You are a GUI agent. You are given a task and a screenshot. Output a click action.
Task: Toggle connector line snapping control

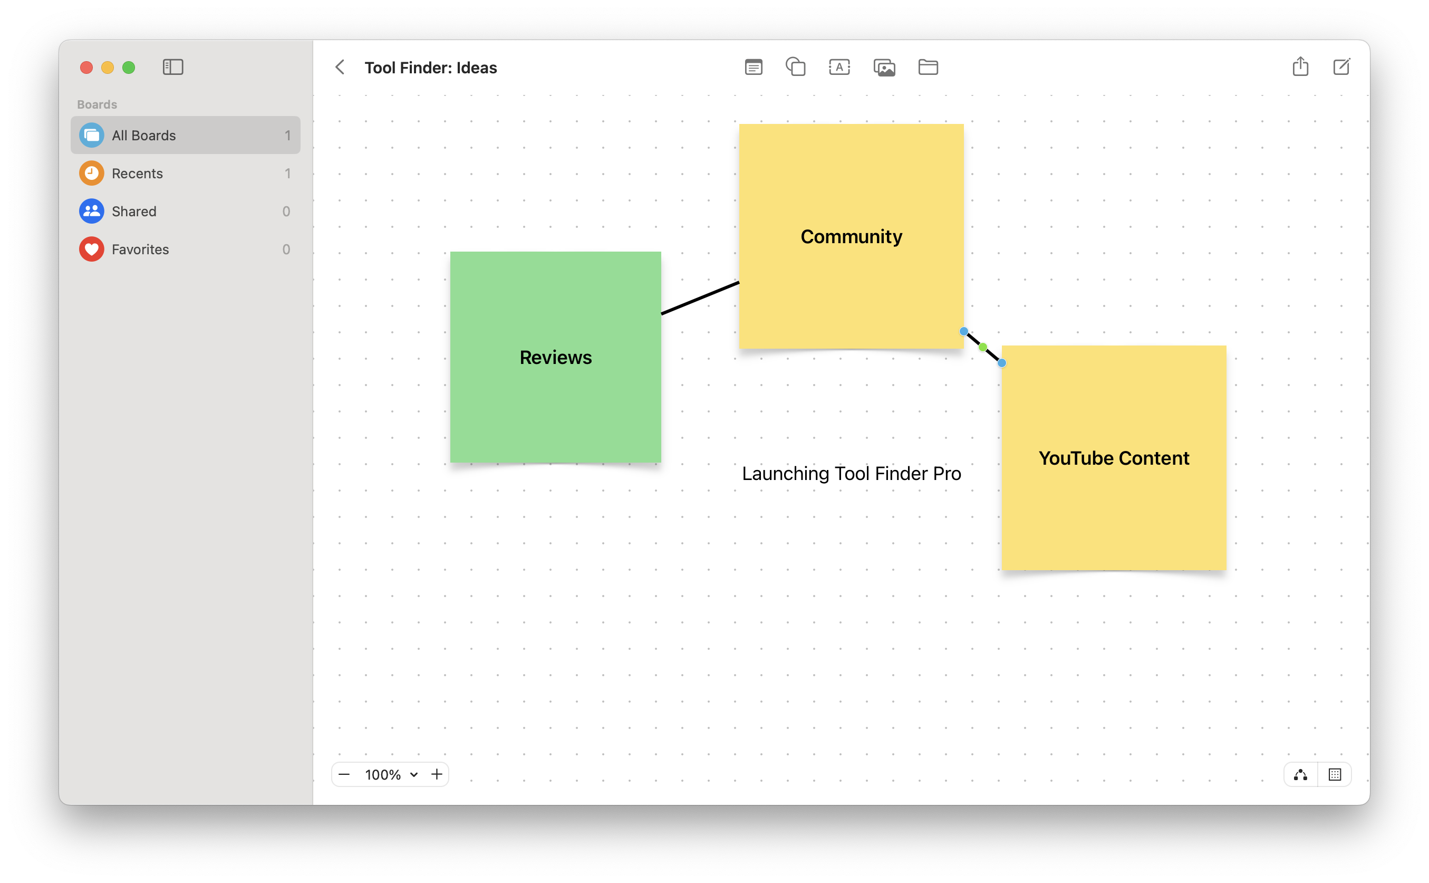click(1300, 774)
